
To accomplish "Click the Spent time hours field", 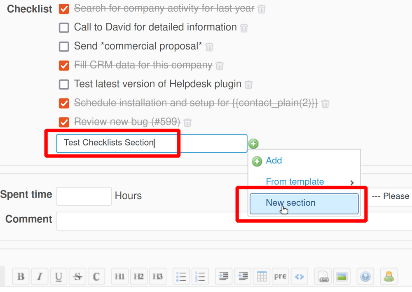I will click(84, 196).
